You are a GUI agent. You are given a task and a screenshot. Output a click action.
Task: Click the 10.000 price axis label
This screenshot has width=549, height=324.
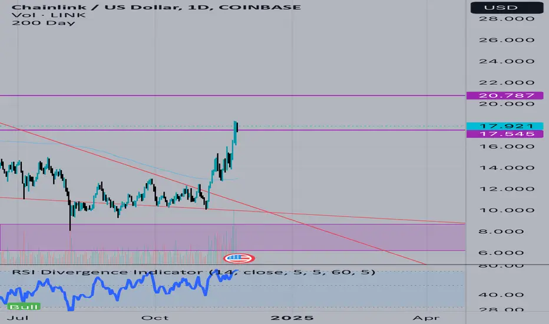pos(507,210)
